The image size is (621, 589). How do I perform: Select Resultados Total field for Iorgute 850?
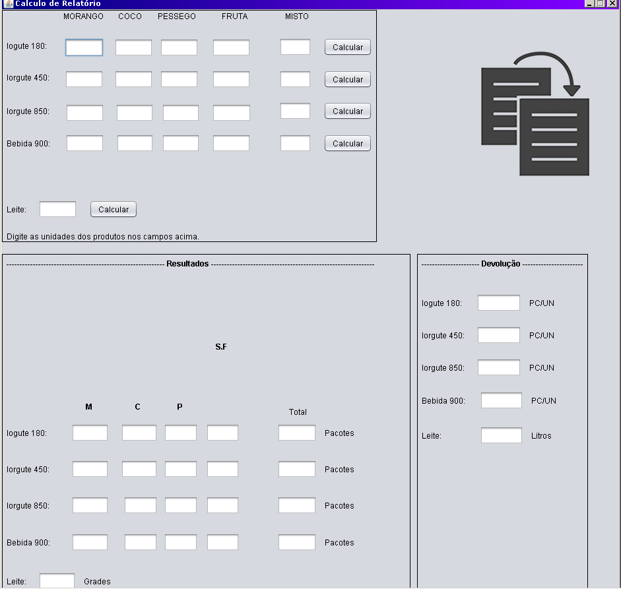click(296, 505)
